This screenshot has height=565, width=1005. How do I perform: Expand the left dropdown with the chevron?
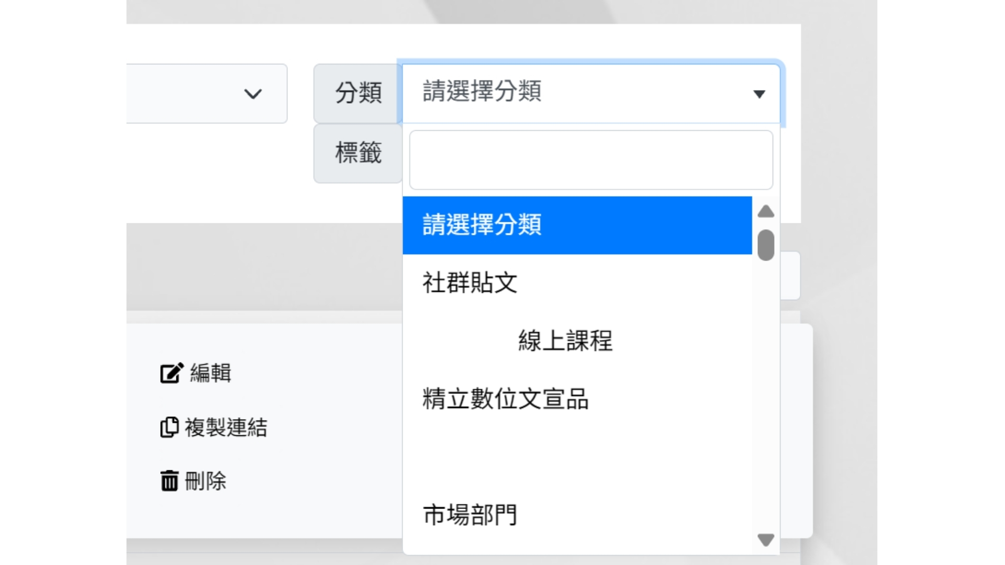point(253,94)
